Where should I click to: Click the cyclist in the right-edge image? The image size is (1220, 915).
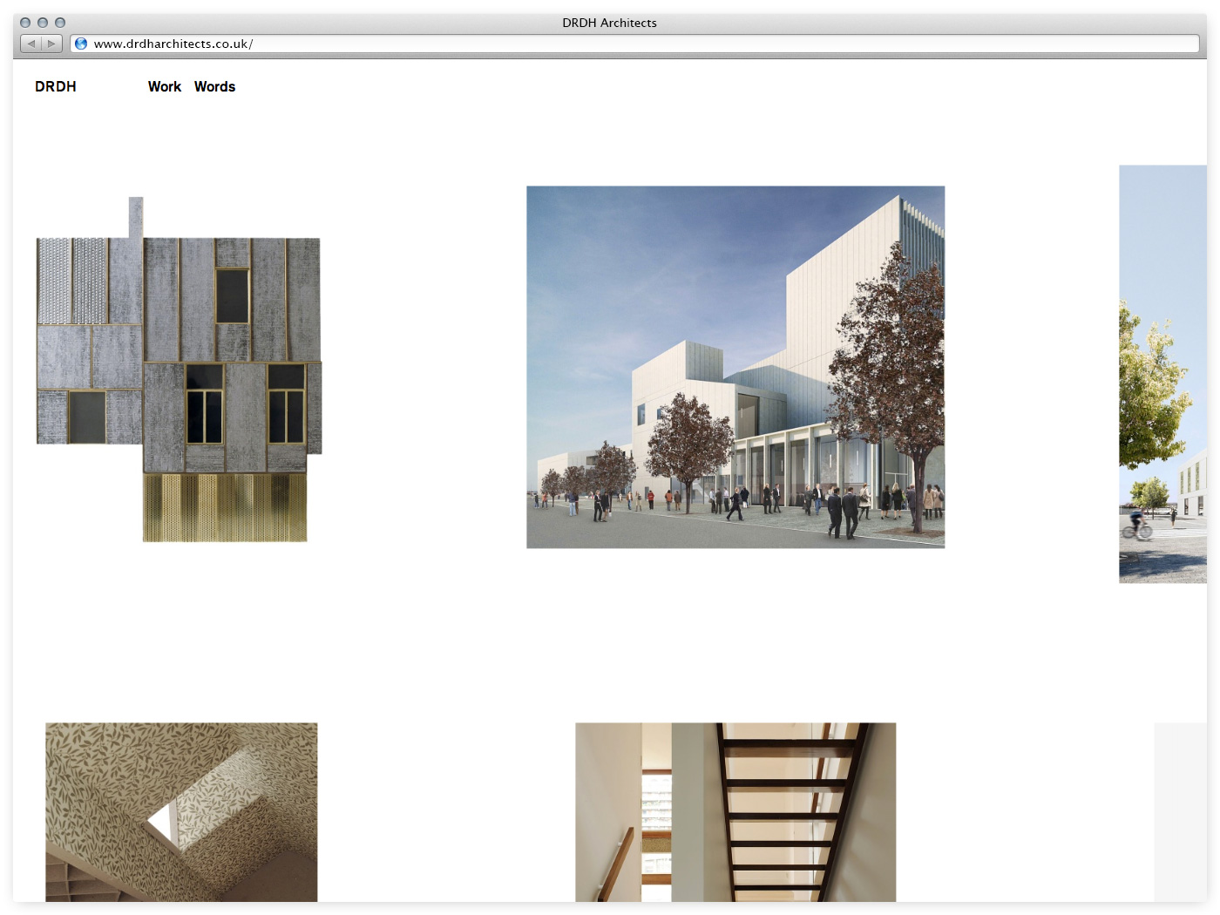tap(1136, 523)
